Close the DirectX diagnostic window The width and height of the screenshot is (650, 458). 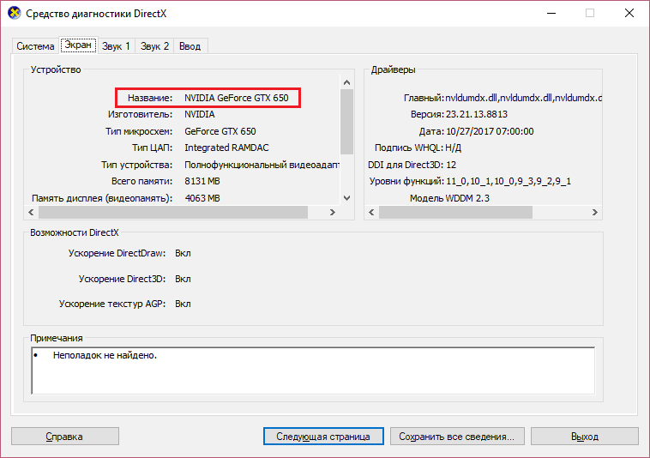629,13
